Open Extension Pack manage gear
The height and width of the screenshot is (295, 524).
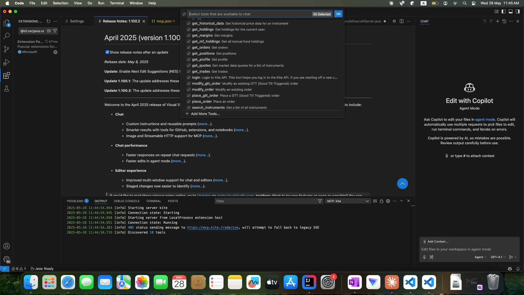(55, 52)
